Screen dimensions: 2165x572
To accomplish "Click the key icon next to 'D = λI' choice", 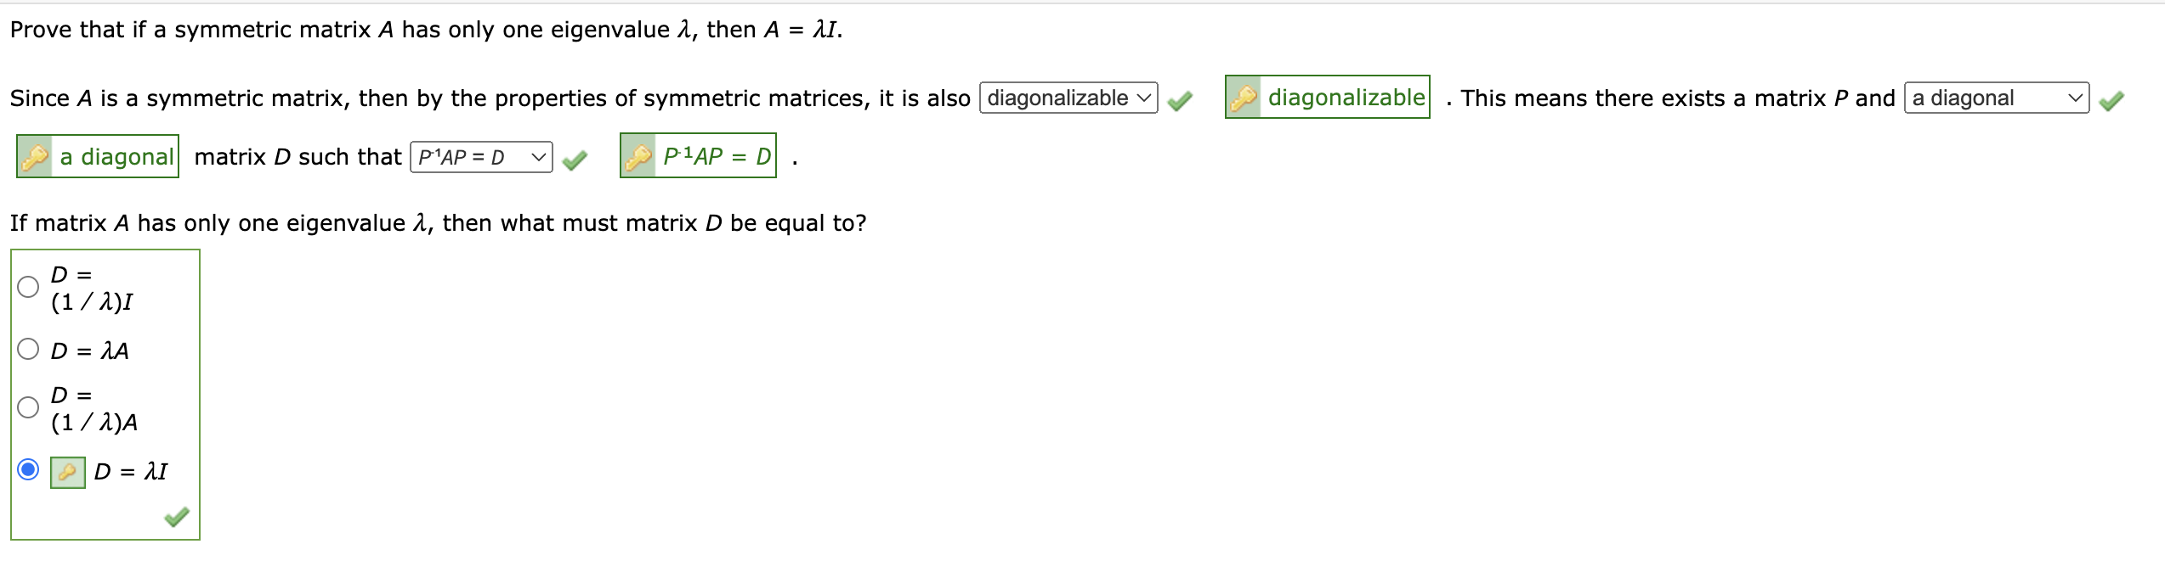I will click(67, 469).
